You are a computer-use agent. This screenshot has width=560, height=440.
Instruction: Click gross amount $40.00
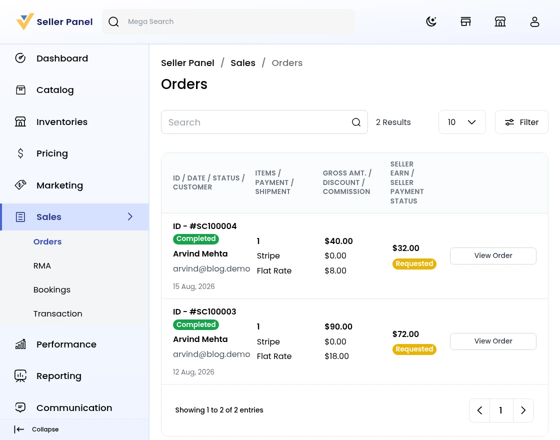(338, 241)
